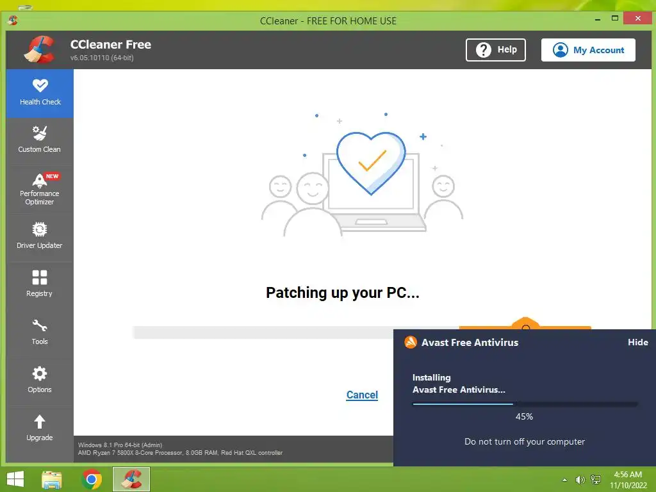Click the AMD Ryzen 7 5800X system info line
This screenshot has width=656, height=492.
click(x=180, y=453)
